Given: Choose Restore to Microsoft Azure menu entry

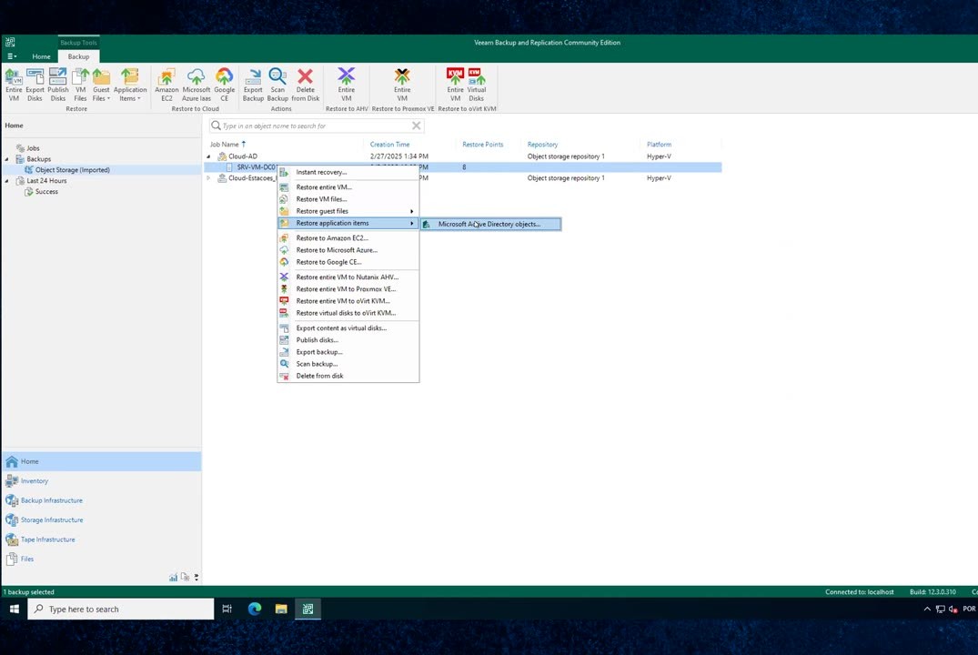Looking at the screenshot, I should (x=348, y=250).
